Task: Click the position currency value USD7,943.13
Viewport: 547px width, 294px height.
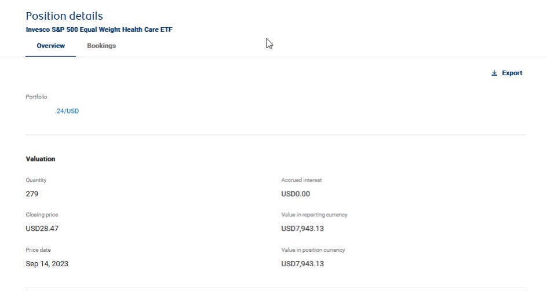Action: point(302,264)
